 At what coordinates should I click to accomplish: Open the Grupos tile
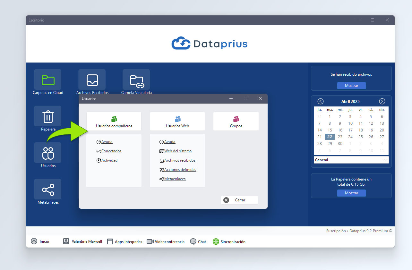click(x=236, y=121)
